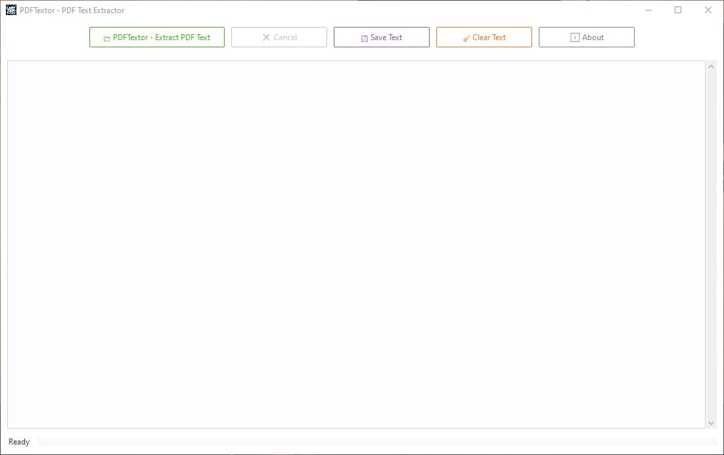
Task: Open a PDF with the Extract PDF Text button
Action: [x=156, y=37]
